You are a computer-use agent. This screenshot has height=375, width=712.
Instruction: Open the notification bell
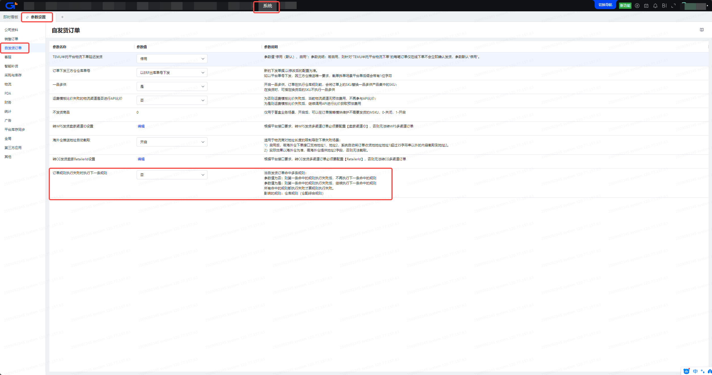(x=655, y=6)
